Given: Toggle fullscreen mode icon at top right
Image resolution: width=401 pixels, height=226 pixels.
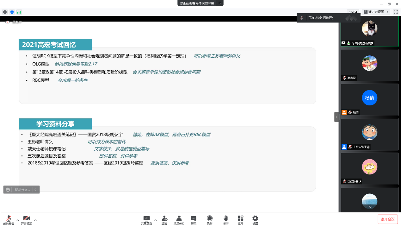Looking at the screenshot, I should [x=396, y=12].
